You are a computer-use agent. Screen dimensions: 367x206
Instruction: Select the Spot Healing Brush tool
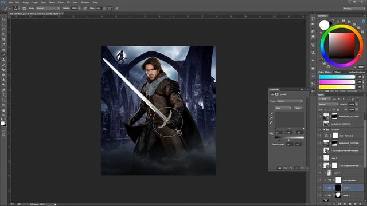click(x=3, y=50)
